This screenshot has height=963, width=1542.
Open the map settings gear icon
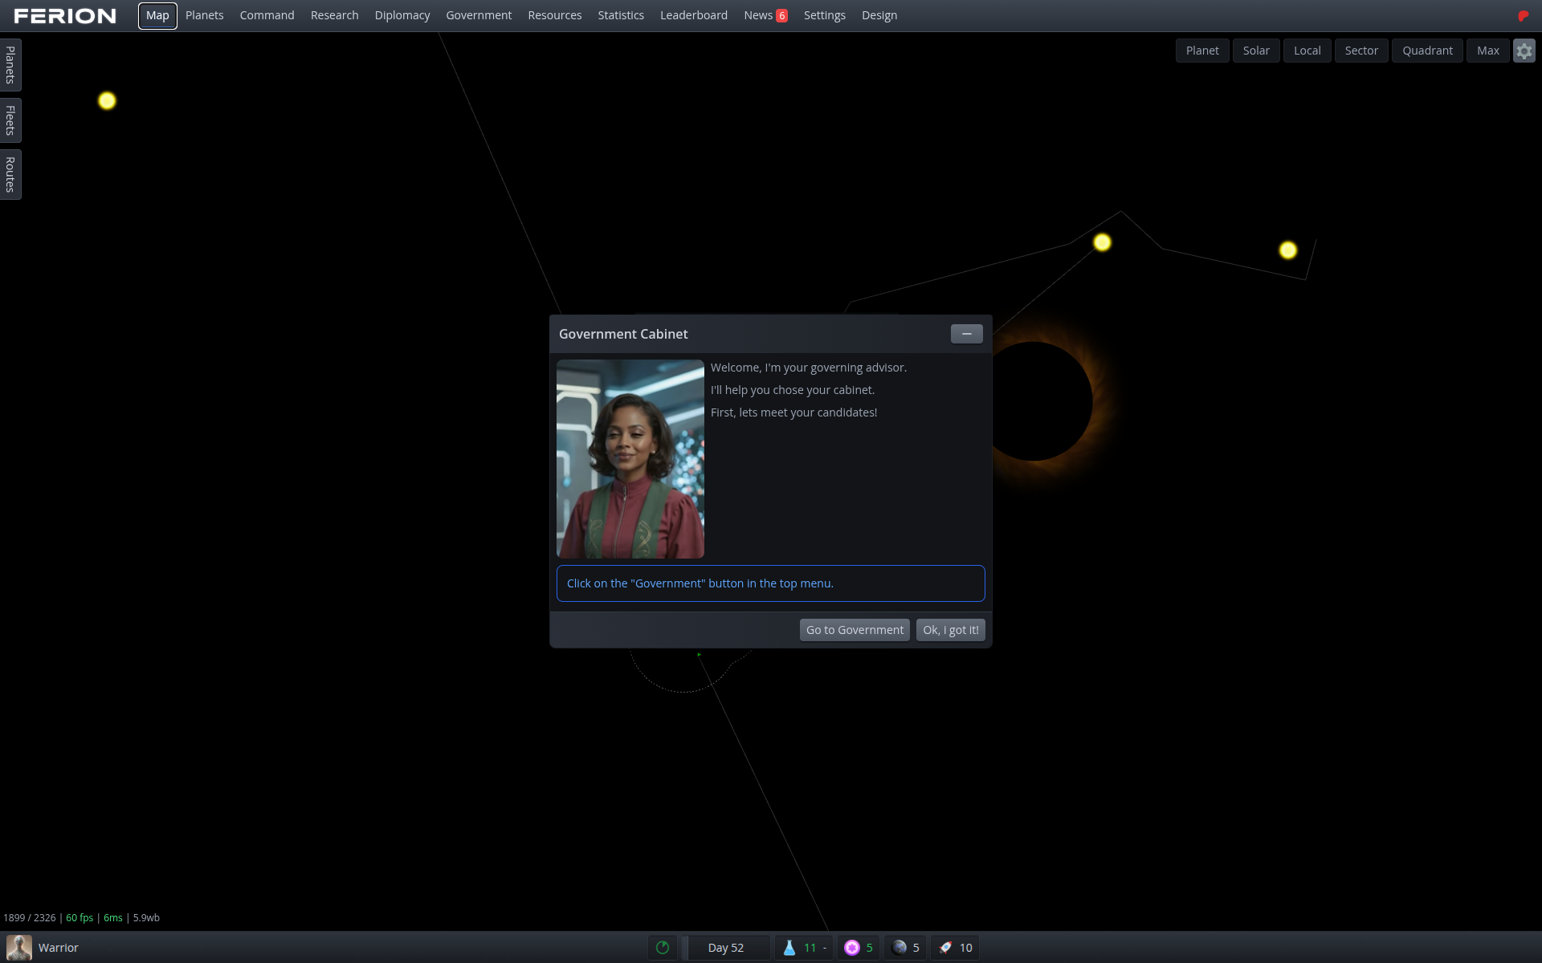[x=1524, y=50]
